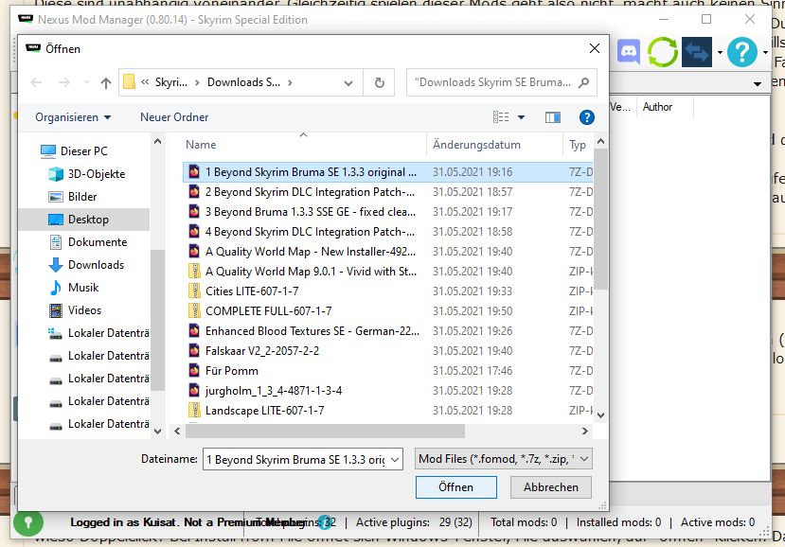The width and height of the screenshot is (785, 547).
Task: Select Downloads in the navigation pane
Action: (x=96, y=265)
